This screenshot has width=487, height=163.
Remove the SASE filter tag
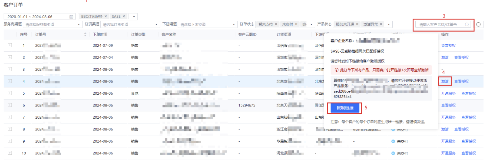pos(124,16)
